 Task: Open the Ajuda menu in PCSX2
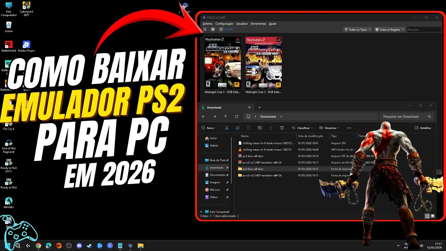272,24
